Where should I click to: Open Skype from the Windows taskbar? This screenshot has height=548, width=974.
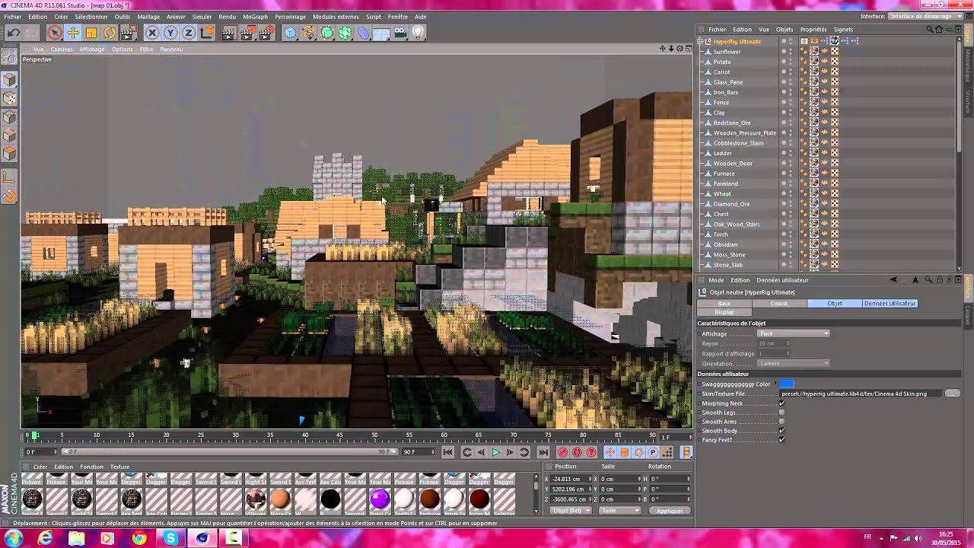point(170,539)
